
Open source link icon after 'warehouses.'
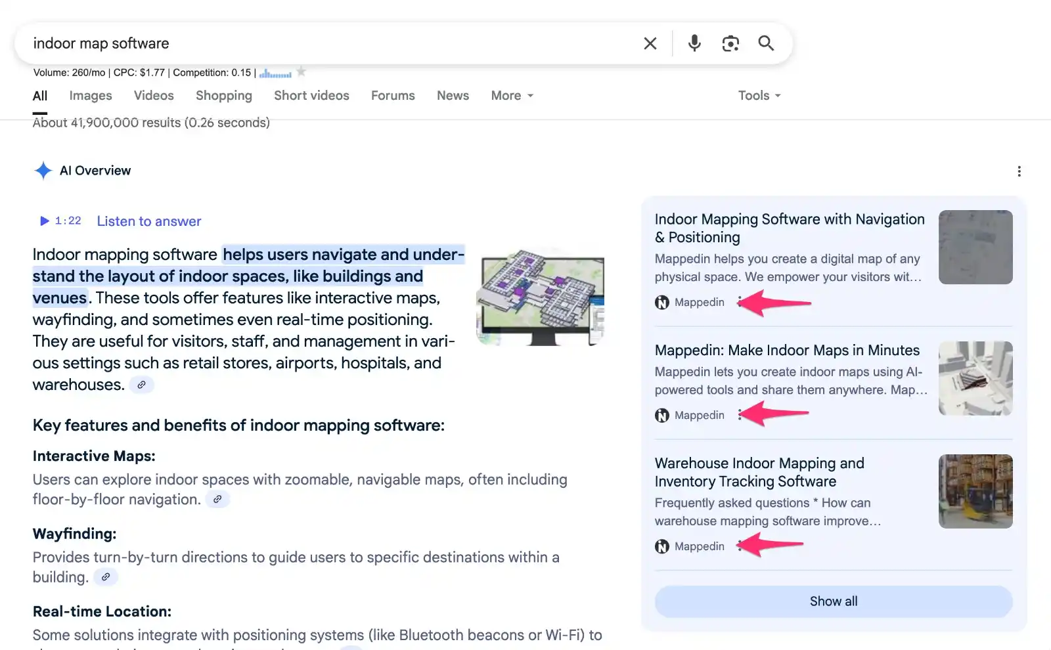click(x=141, y=385)
